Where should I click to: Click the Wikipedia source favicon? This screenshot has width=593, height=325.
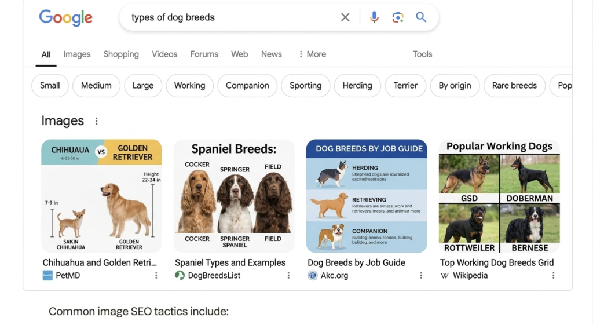pos(445,275)
